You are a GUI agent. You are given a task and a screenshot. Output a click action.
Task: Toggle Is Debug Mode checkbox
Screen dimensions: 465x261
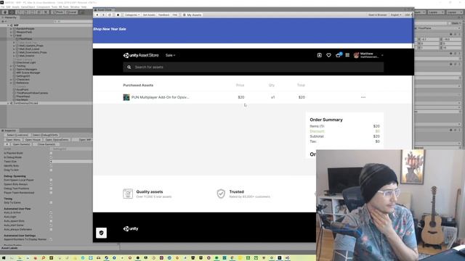pos(51,157)
